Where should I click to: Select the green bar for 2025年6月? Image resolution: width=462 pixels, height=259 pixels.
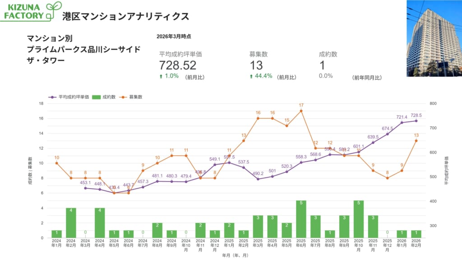pos(301,219)
